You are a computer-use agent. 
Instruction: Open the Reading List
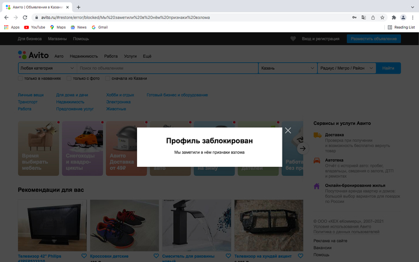pos(402,28)
